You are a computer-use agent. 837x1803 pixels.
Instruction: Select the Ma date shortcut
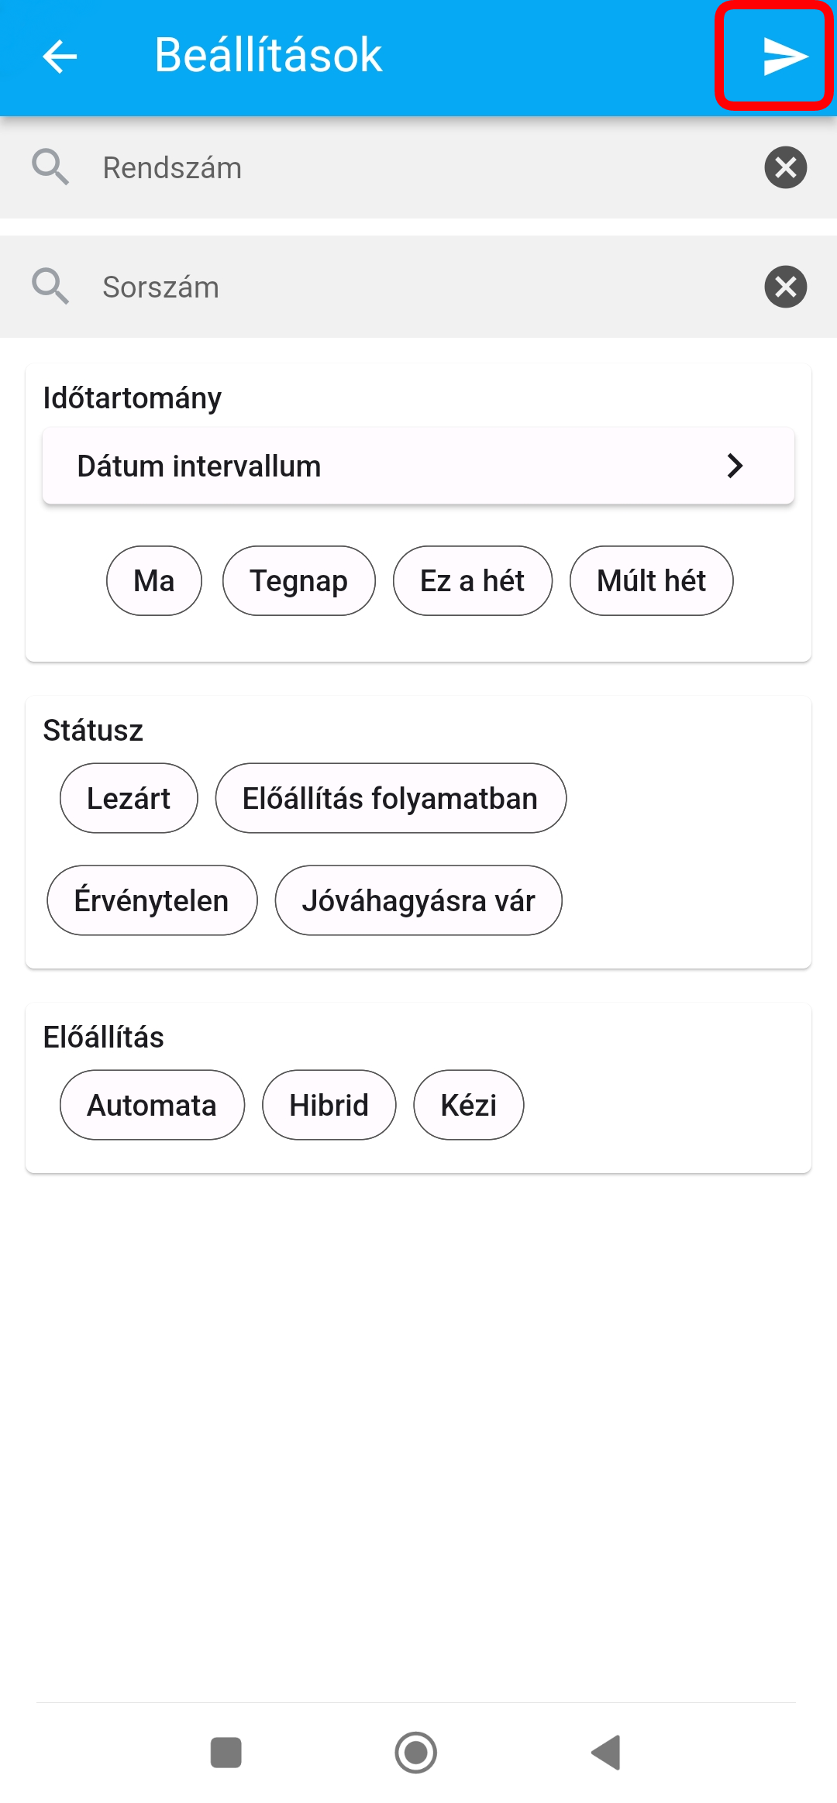pos(153,581)
